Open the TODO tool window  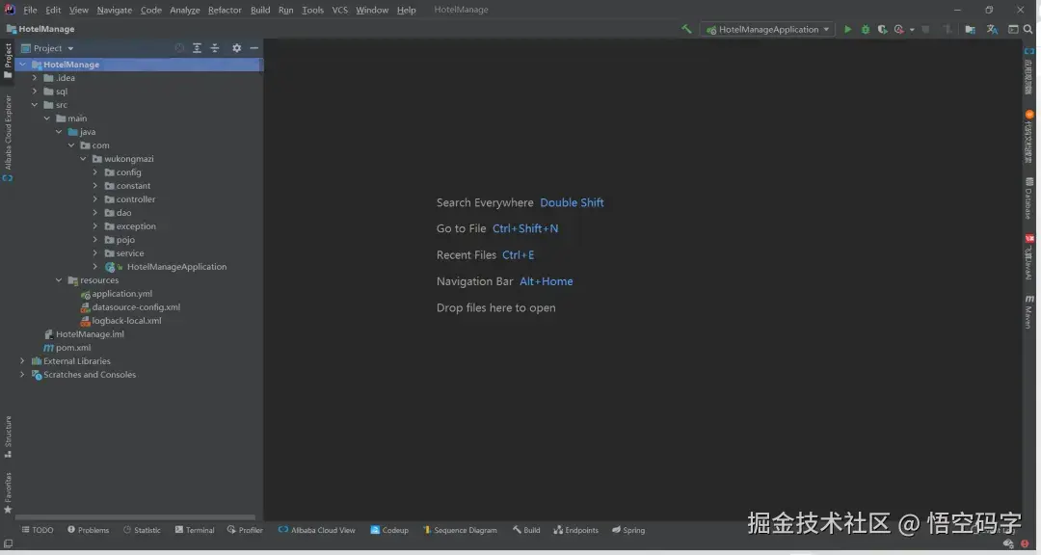[38, 530]
